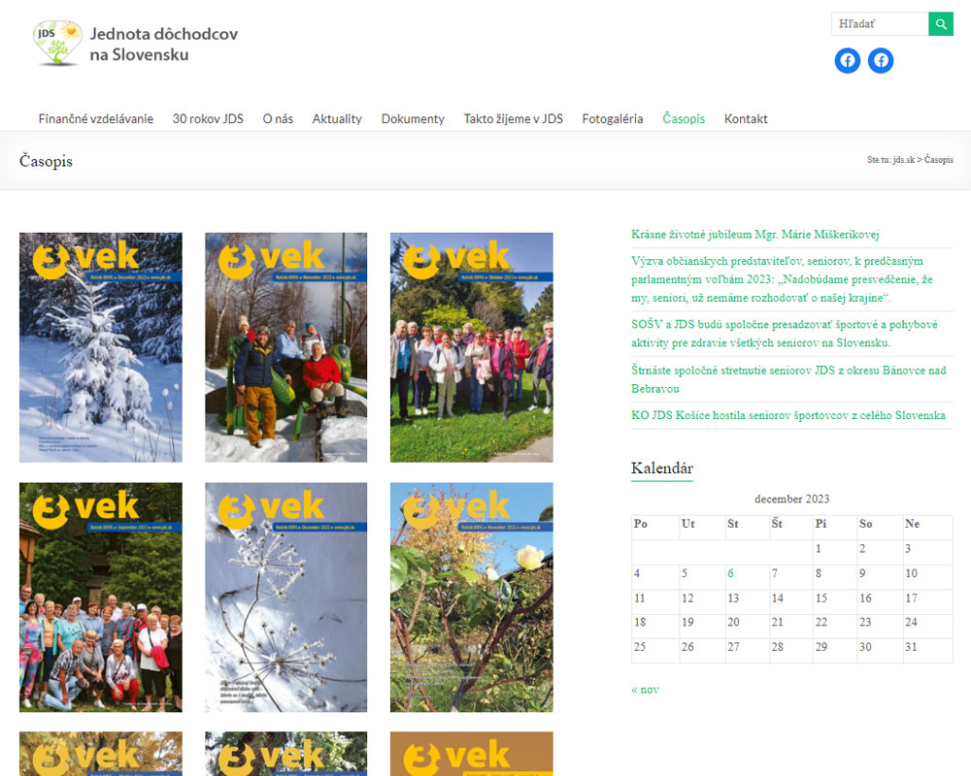The height and width of the screenshot is (776, 971).
Task: Focus the Hľadať search field
Action: (x=880, y=24)
